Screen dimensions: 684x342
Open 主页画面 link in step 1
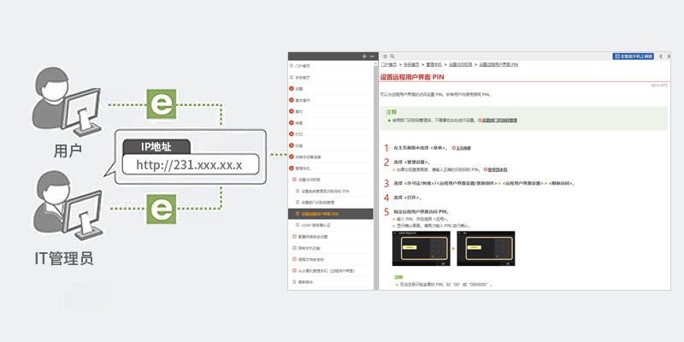pyautogui.click(x=463, y=148)
